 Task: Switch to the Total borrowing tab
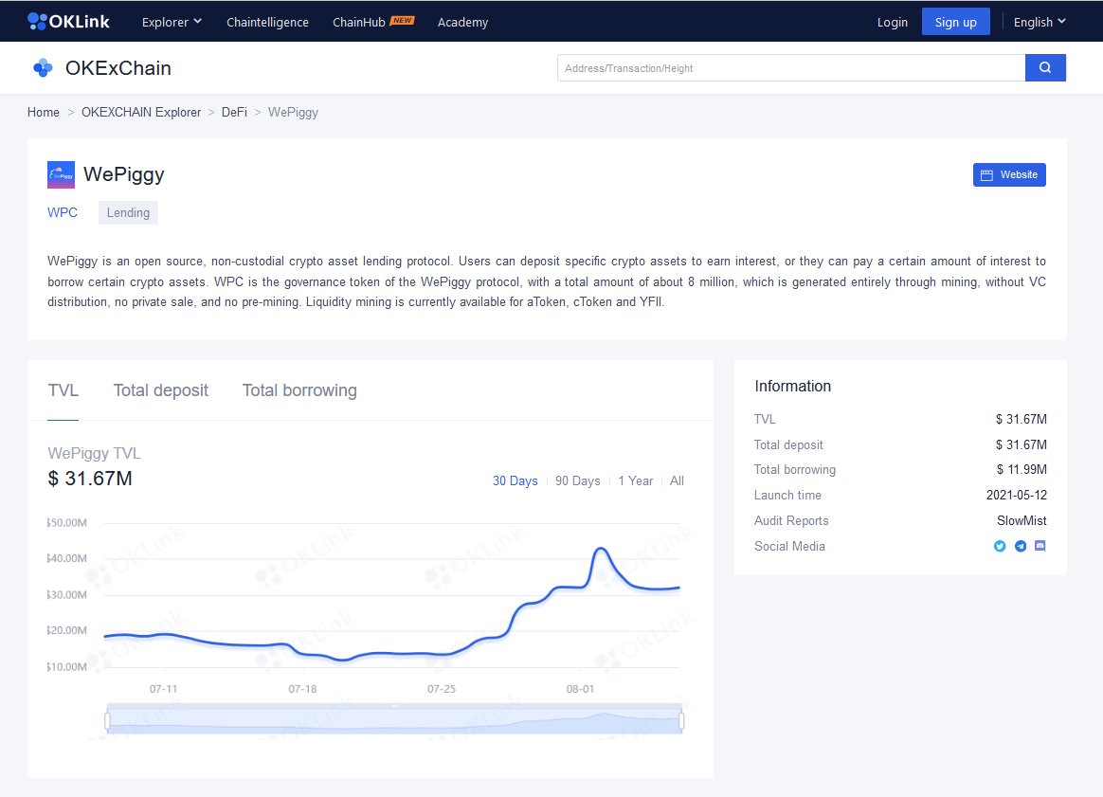click(299, 390)
